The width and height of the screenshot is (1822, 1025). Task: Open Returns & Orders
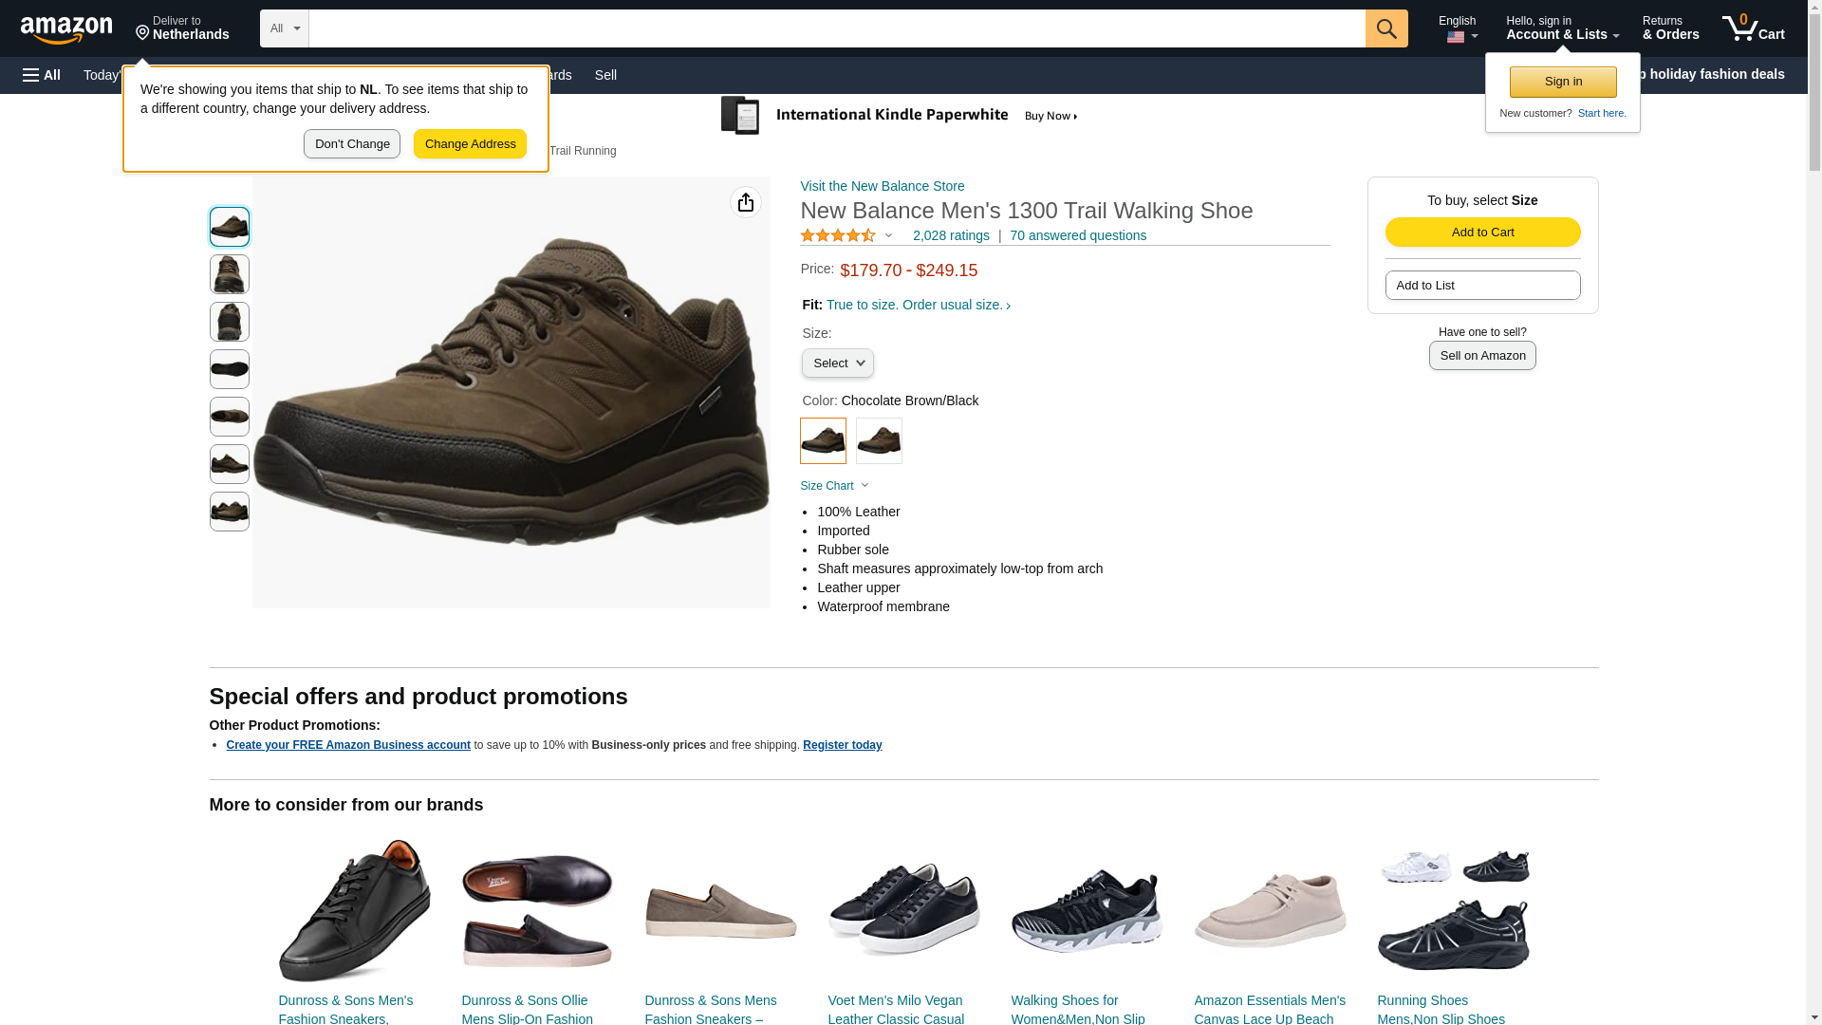(x=1670, y=28)
